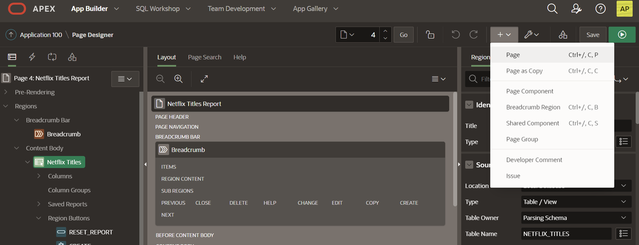
Task: Select the Dynamic Actions lightning icon
Action: (x=32, y=57)
